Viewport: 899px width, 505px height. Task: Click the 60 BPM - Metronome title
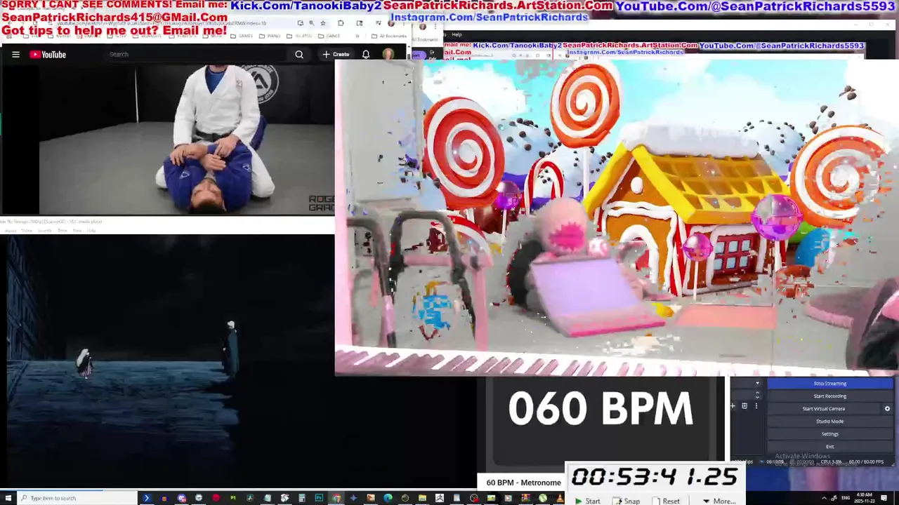(x=523, y=483)
